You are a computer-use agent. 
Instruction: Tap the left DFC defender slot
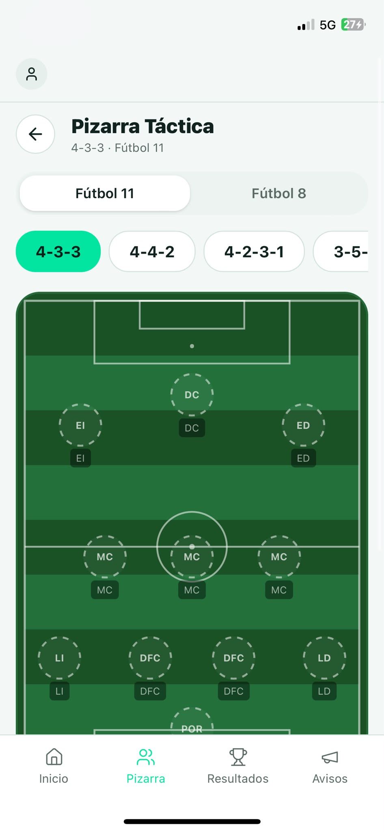(150, 658)
